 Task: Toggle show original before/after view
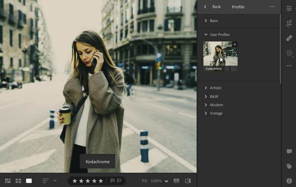pyautogui.click(x=188, y=181)
